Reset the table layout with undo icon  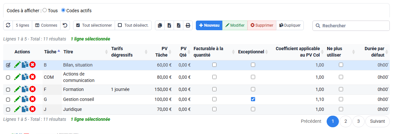tap(65, 25)
